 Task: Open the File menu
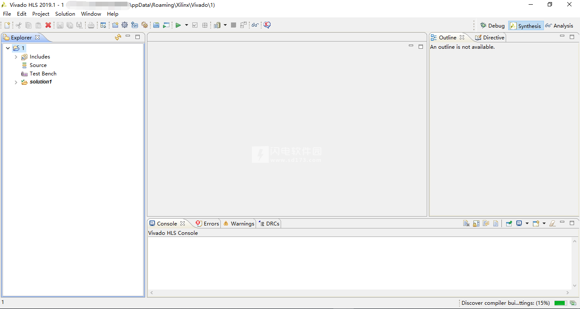click(x=7, y=14)
